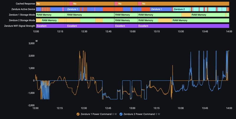Click the blue Zendure 2 Power Command legend icon
The image size is (236, 119).
pyautogui.click(x=121, y=114)
